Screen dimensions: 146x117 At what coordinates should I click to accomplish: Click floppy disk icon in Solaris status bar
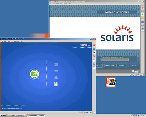tap(131, 75)
